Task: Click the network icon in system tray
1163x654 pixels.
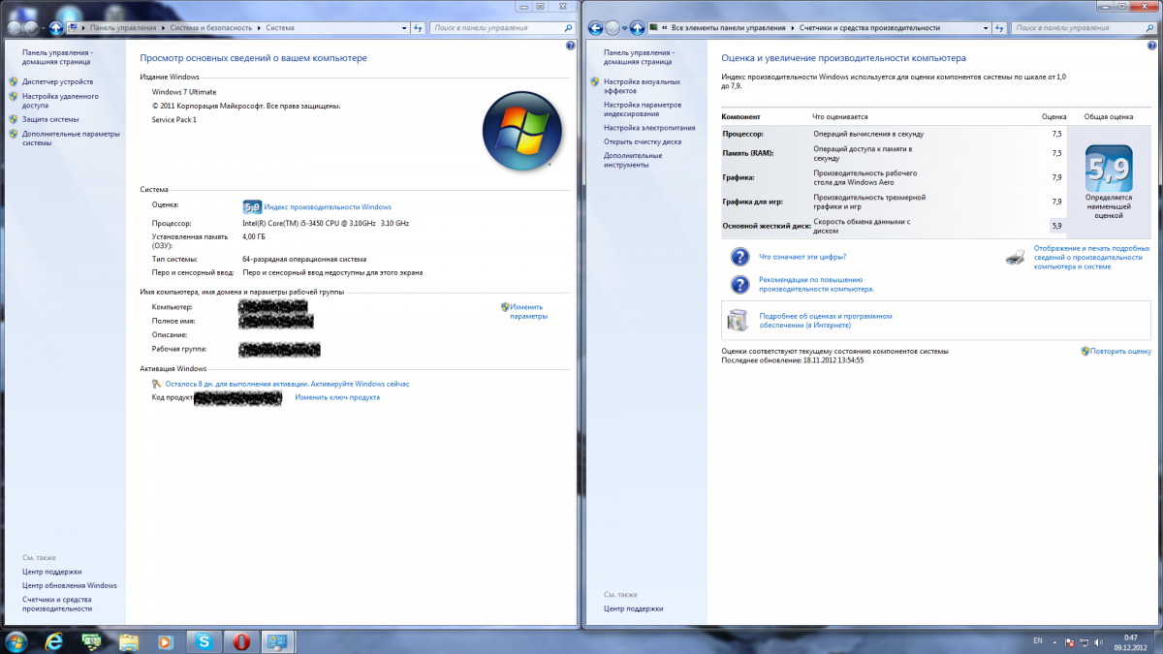Action: [x=1083, y=641]
